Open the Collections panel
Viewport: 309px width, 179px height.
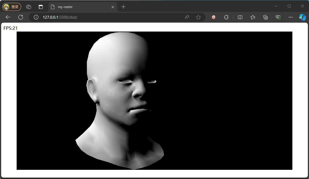pyautogui.click(x=265, y=17)
